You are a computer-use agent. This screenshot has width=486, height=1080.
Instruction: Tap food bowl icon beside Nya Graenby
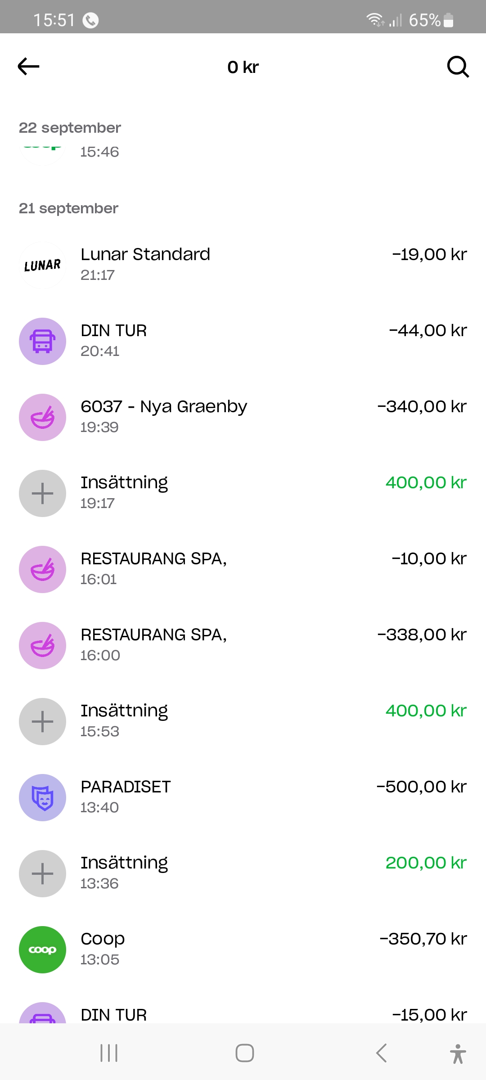tap(42, 418)
